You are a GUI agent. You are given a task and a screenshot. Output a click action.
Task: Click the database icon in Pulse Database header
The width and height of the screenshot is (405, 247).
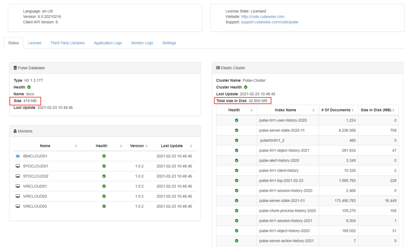(x=15, y=68)
